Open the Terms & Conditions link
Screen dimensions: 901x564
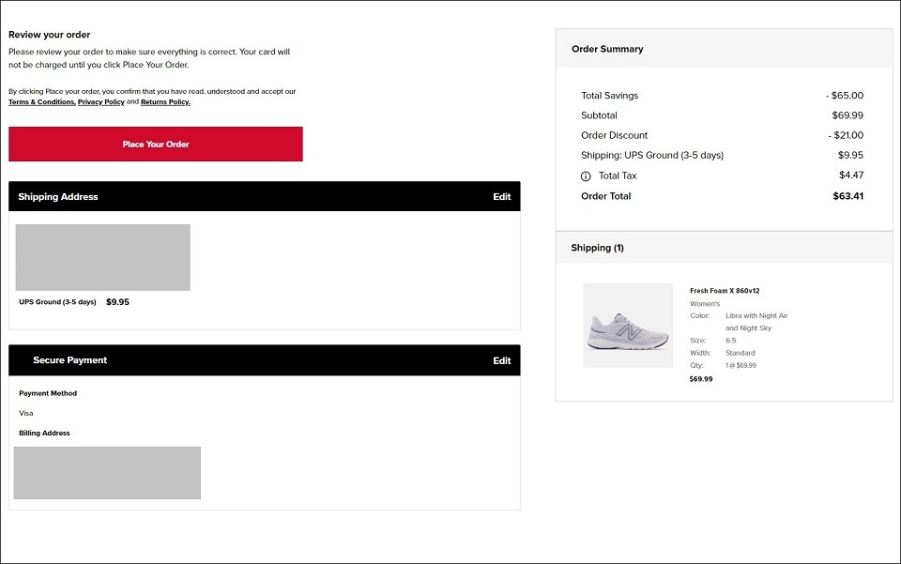click(42, 102)
